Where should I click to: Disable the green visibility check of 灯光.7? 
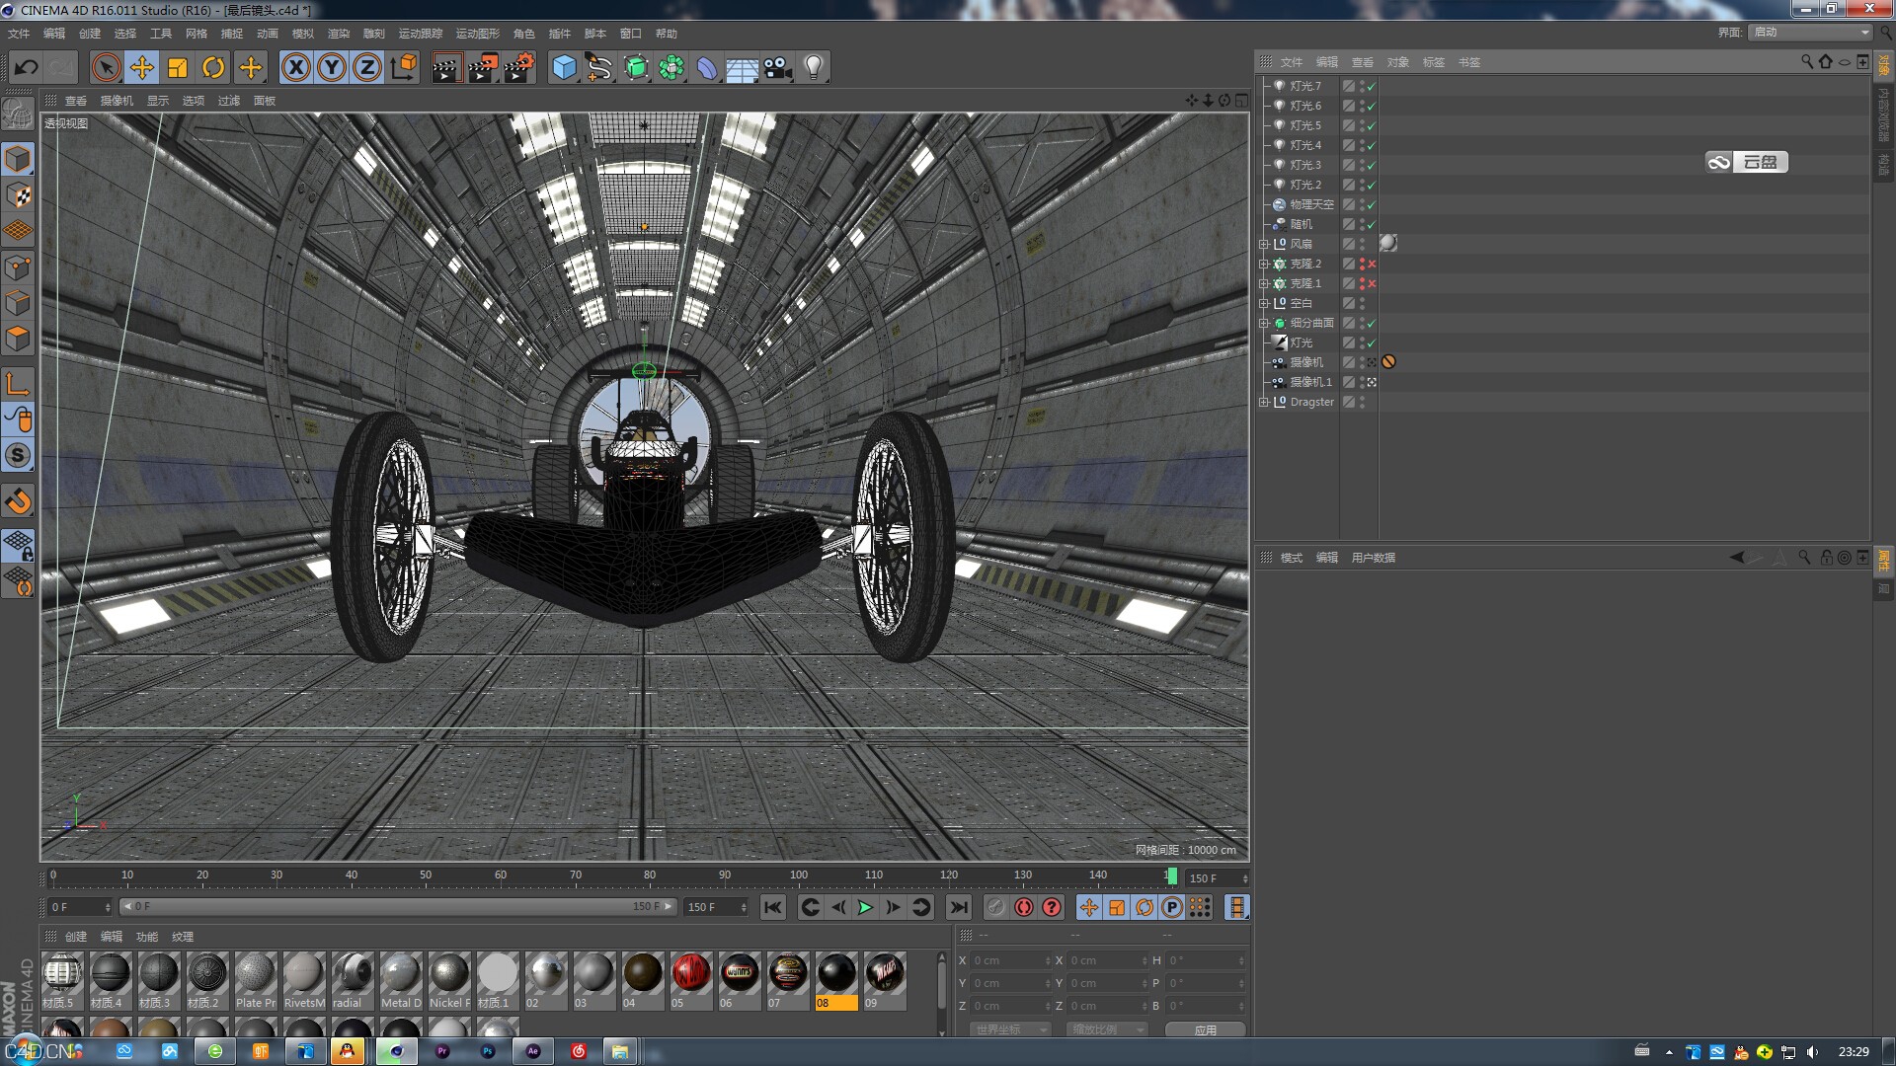coord(1372,86)
